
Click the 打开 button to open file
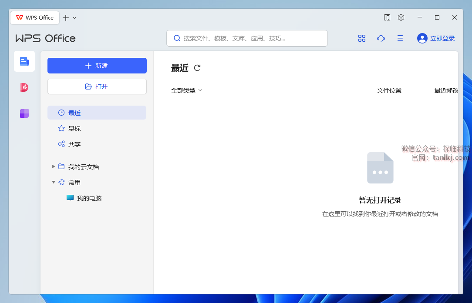point(97,87)
